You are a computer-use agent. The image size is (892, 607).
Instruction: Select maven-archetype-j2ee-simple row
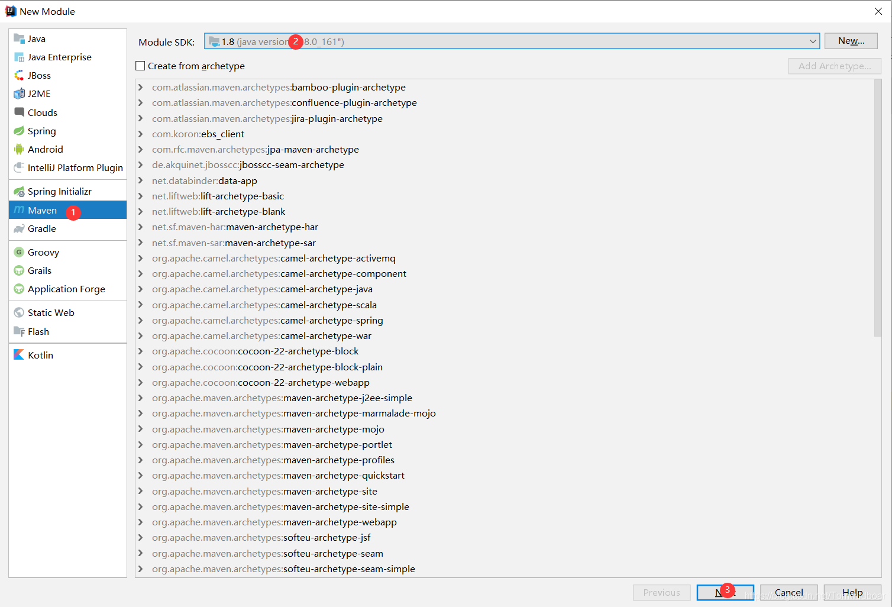504,398
